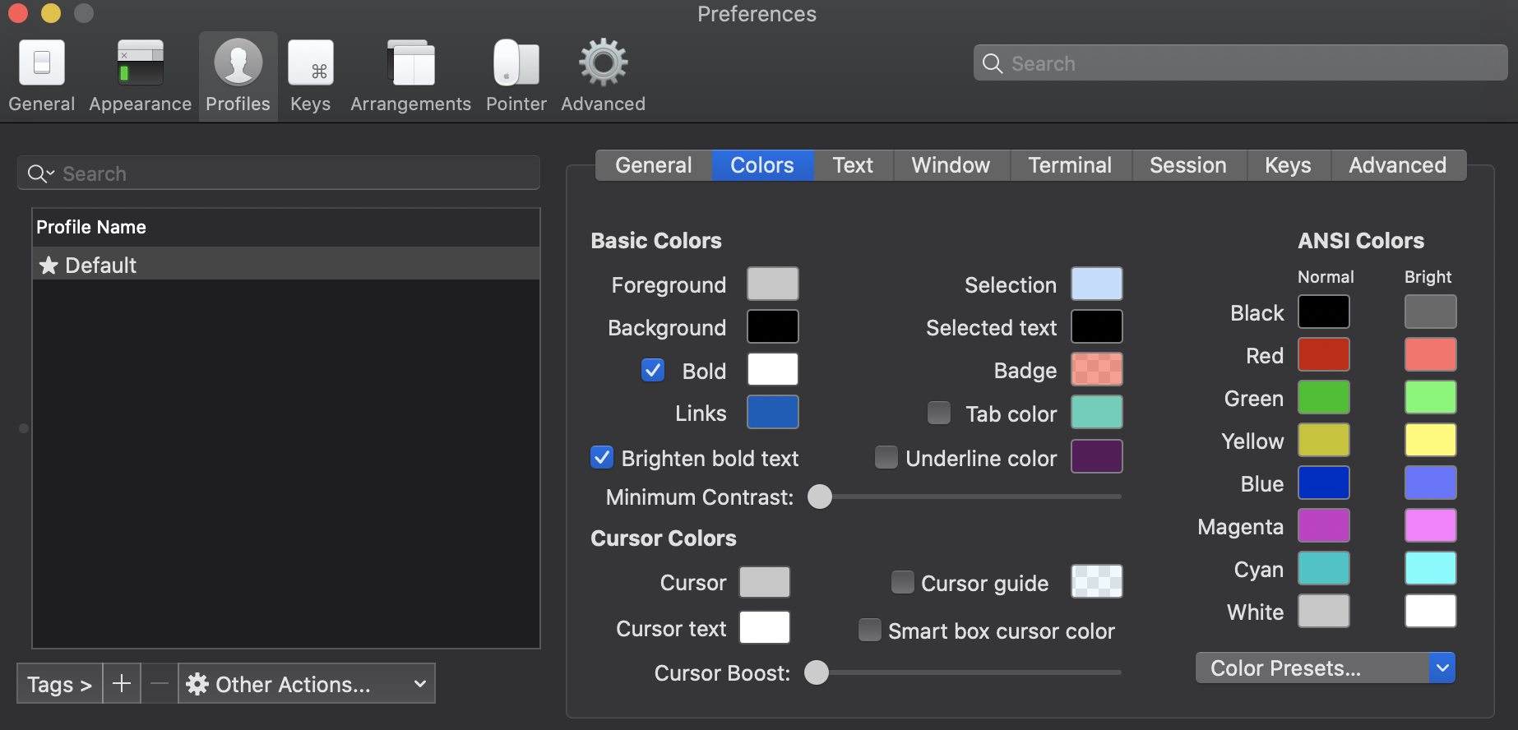Open the Appearance preferences pane
This screenshot has height=730, width=1518.
[x=140, y=76]
